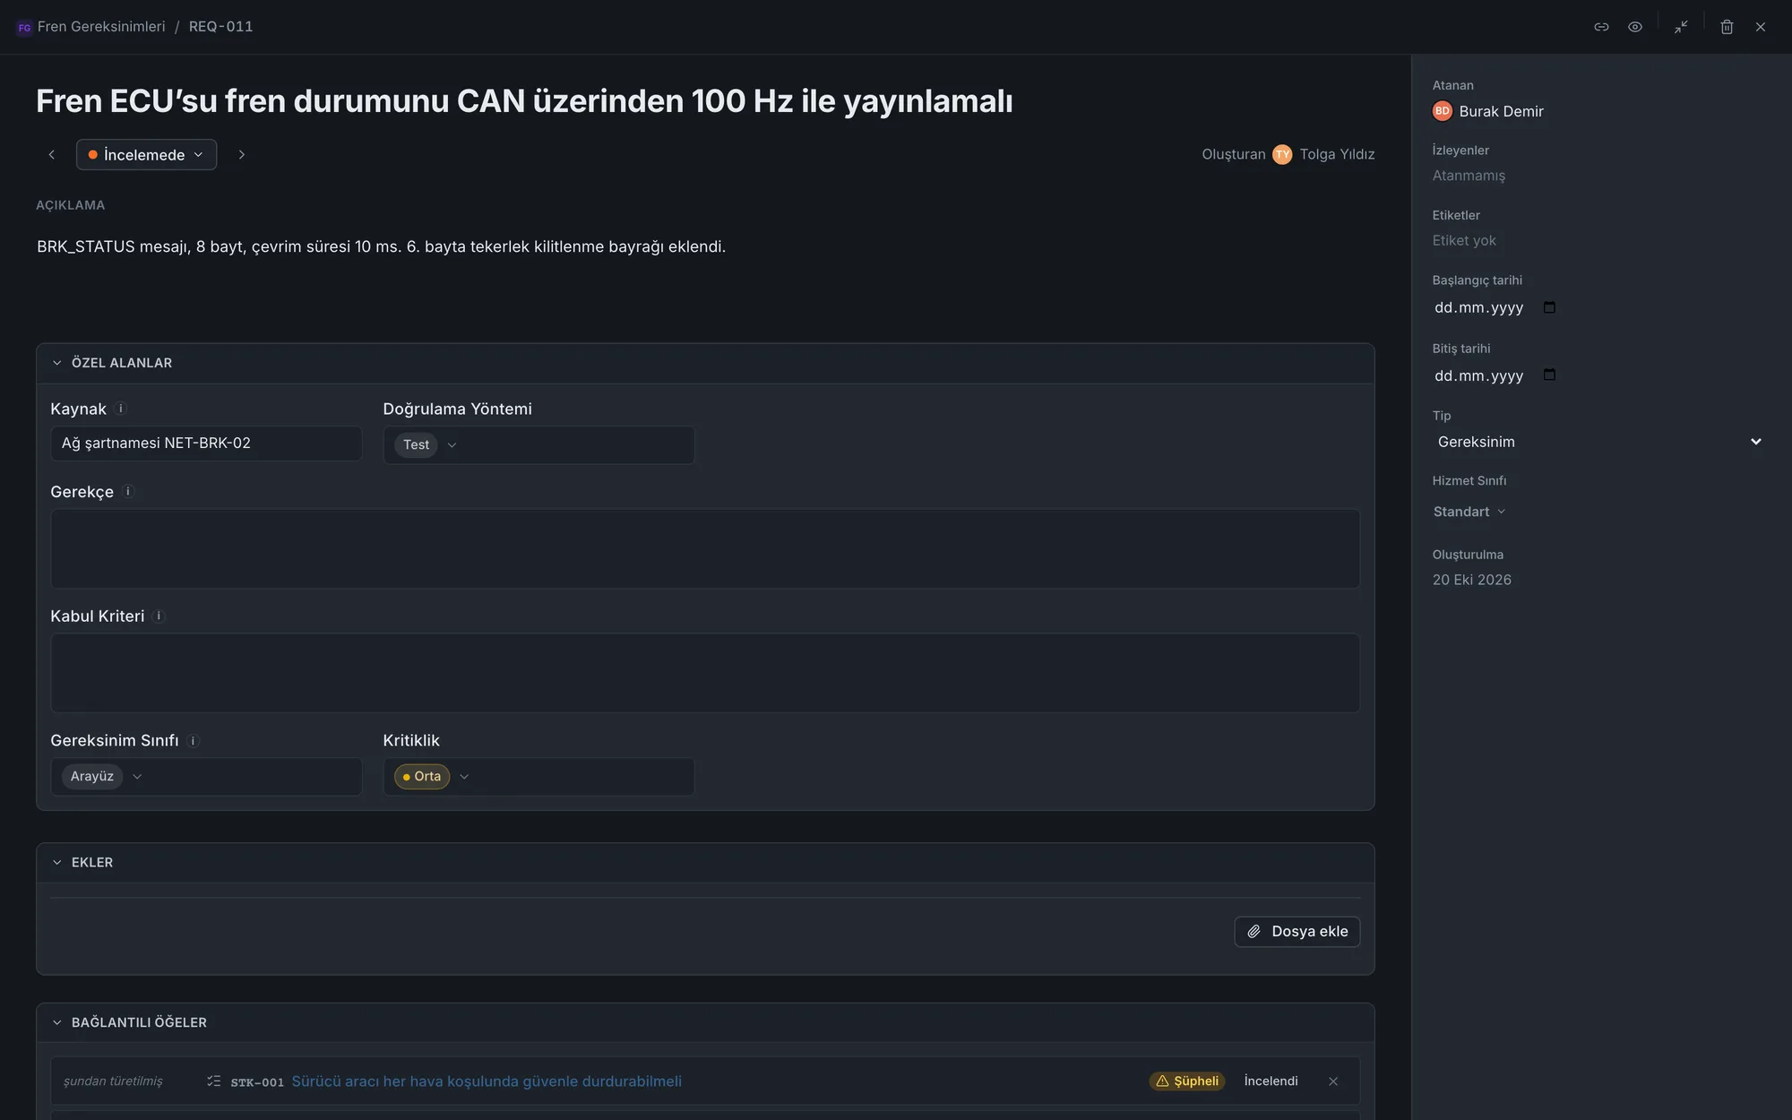Click the Kaynak input field
This screenshot has height=1120, width=1792.
click(x=206, y=444)
